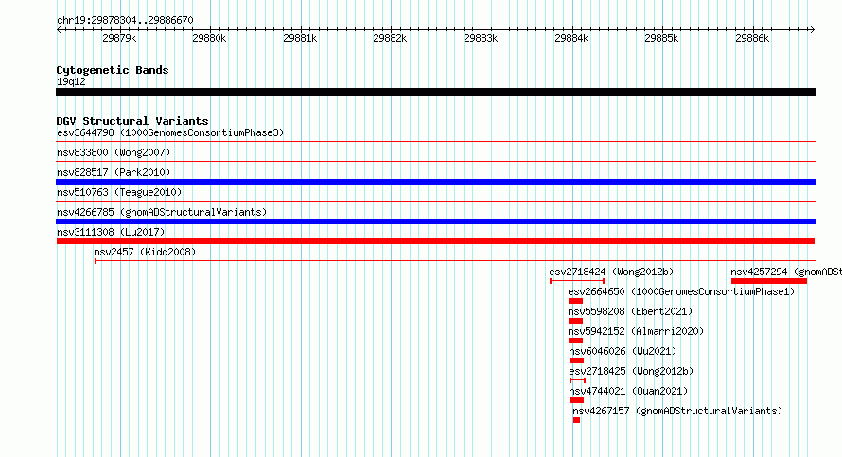Click the 29882k ruler tick label
Image resolution: width=842 pixels, height=457 pixels.
[x=390, y=38]
